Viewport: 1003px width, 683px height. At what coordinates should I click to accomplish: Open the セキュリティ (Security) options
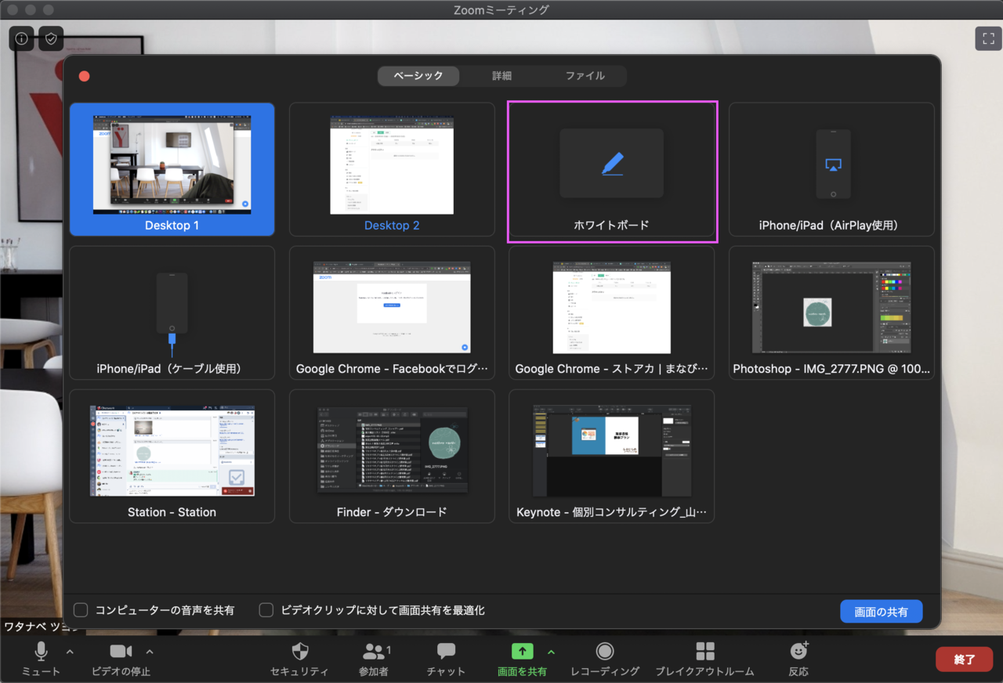[299, 658]
